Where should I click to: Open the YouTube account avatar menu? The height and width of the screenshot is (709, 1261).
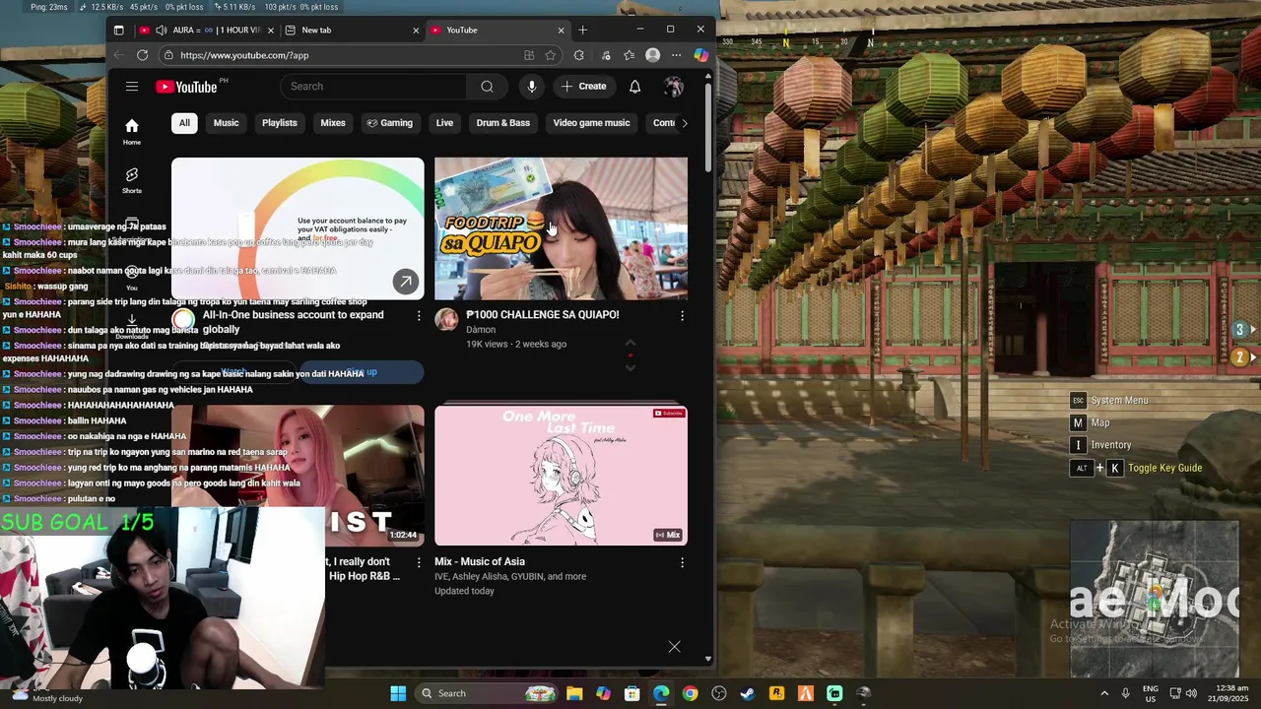click(x=674, y=87)
